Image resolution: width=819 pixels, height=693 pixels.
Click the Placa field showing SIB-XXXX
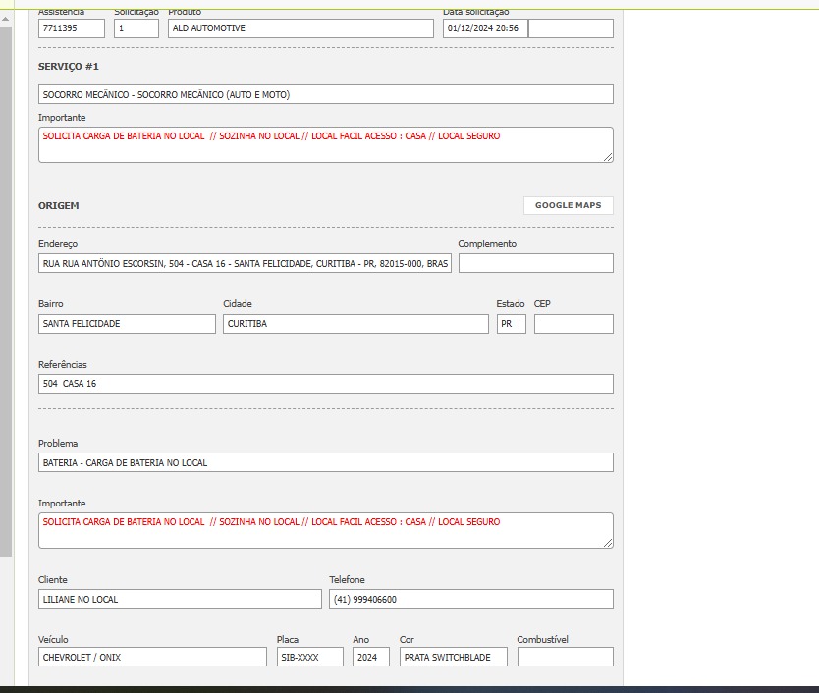point(309,657)
